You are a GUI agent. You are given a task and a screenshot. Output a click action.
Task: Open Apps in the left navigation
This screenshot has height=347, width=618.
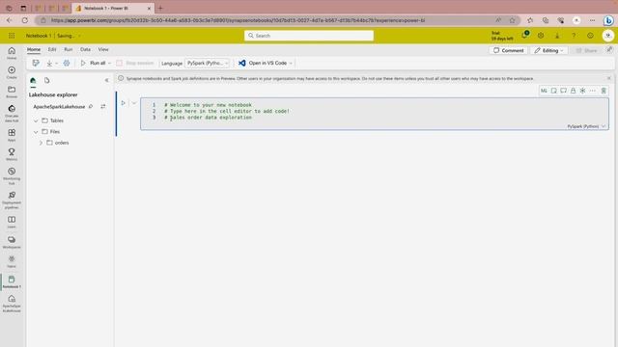12,135
